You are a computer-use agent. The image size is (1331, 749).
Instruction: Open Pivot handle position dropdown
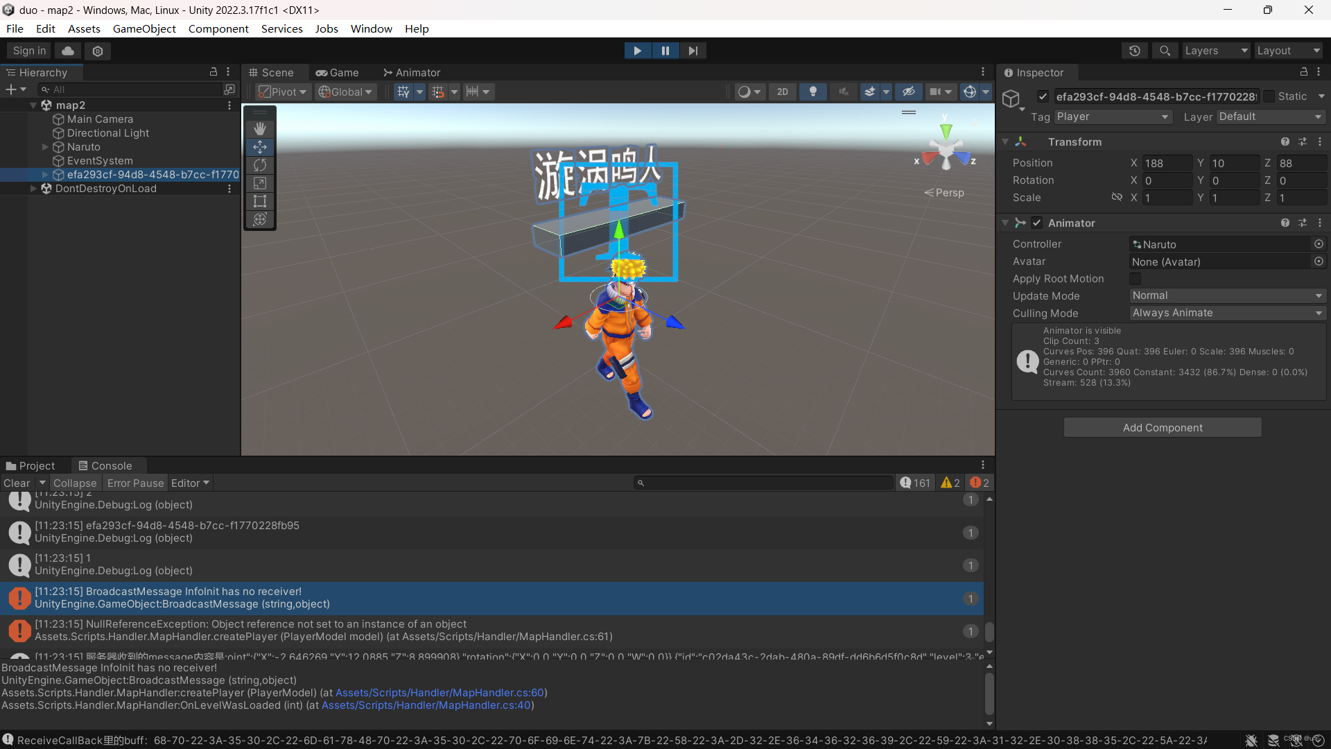[x=282, y=92]
